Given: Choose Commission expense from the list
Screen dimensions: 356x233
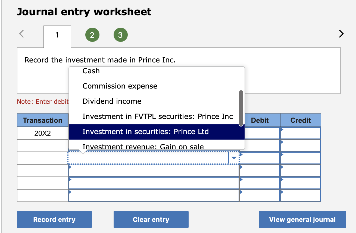Looking at the screenshot, I should [120, 86].
